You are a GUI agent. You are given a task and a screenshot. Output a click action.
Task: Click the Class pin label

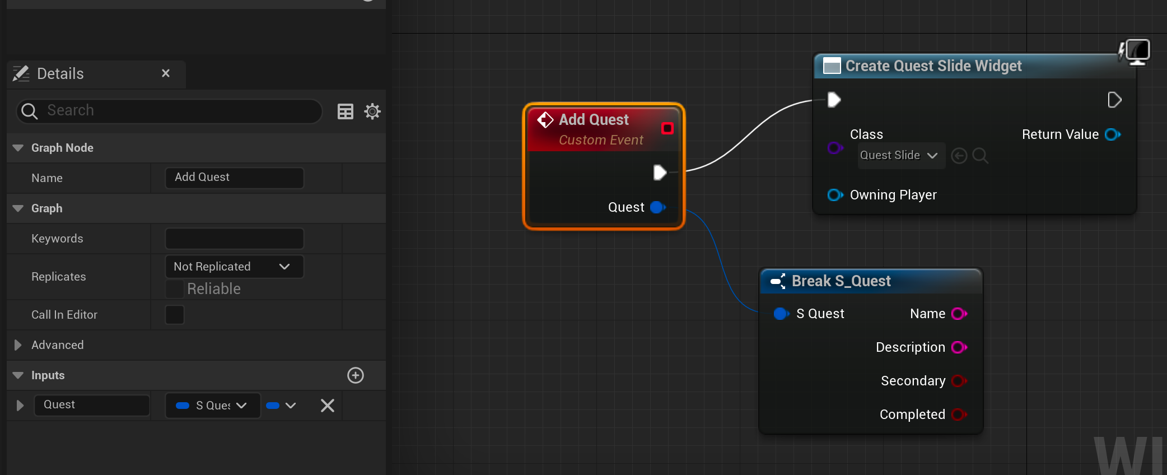click(x=866, y=134)
